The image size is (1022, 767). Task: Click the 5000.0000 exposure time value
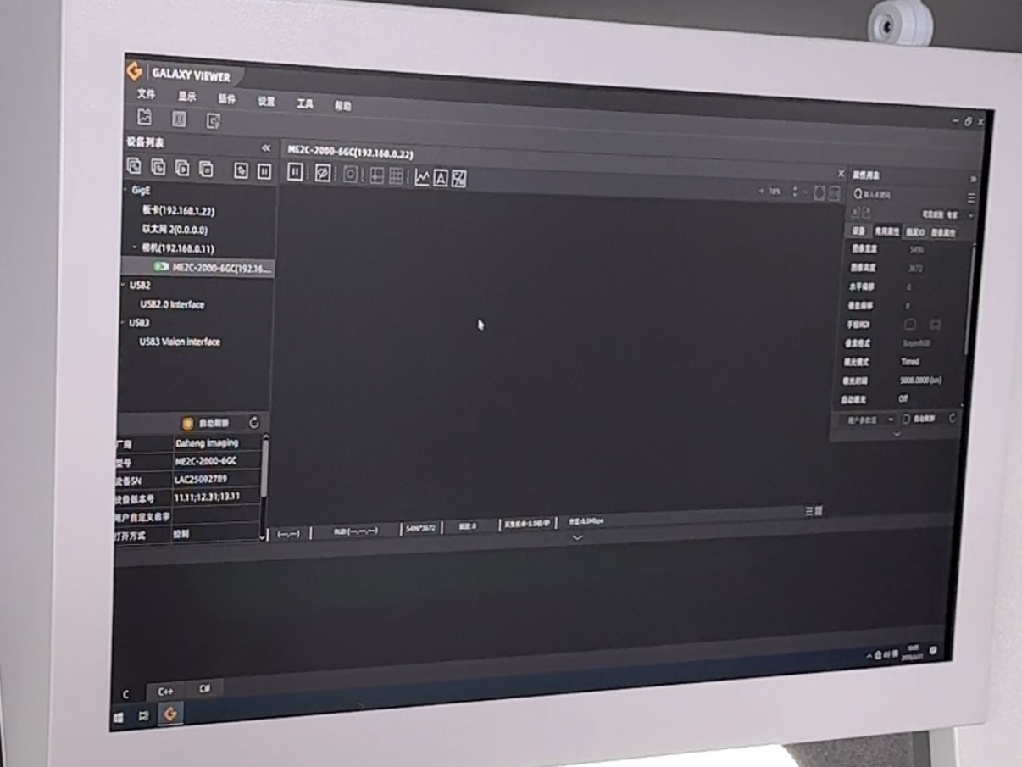[x=920, y=381]
